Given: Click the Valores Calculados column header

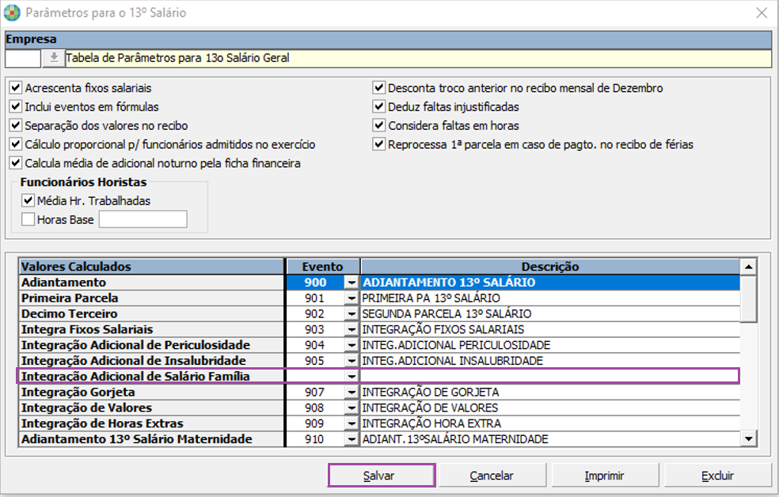Looking at the screenshot, I should 151,267.
